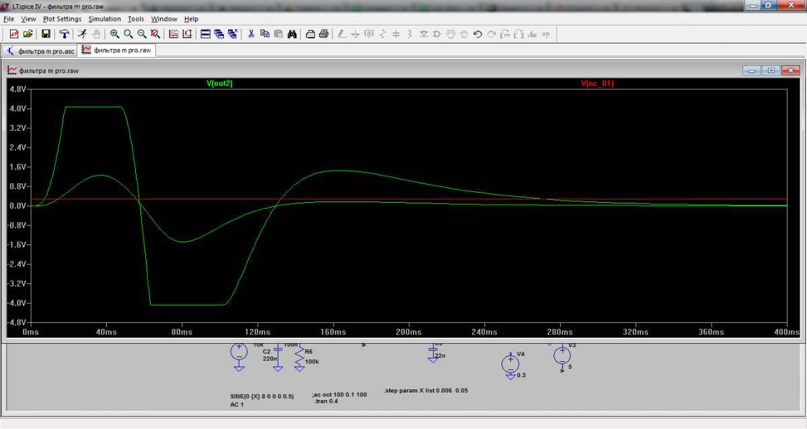Halt the simulation using the hand icon
The image size is (807, 429).
pyautogui.click(x=96, y=34)
